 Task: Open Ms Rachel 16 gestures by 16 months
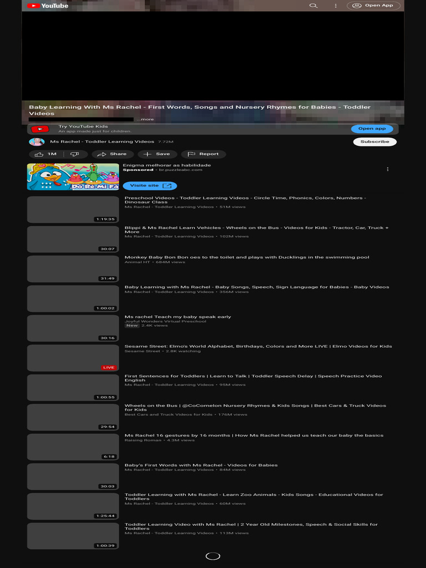click(254, 435)
